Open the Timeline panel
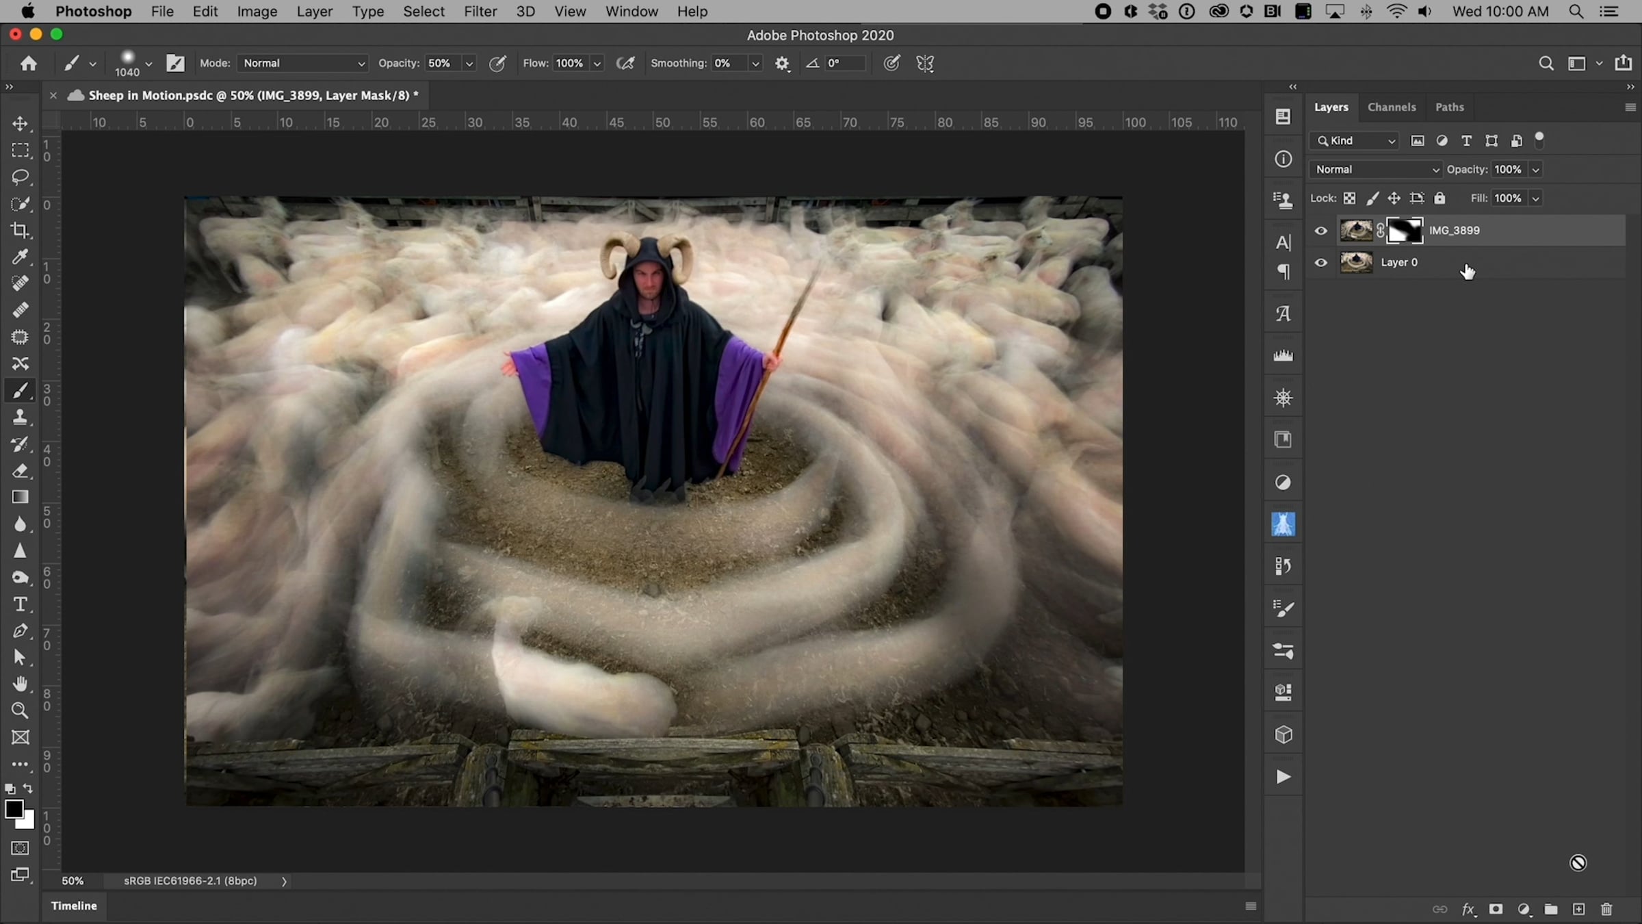Viewport: 1642px width, 924px height. pyautogui.click(x=74, y=906)
